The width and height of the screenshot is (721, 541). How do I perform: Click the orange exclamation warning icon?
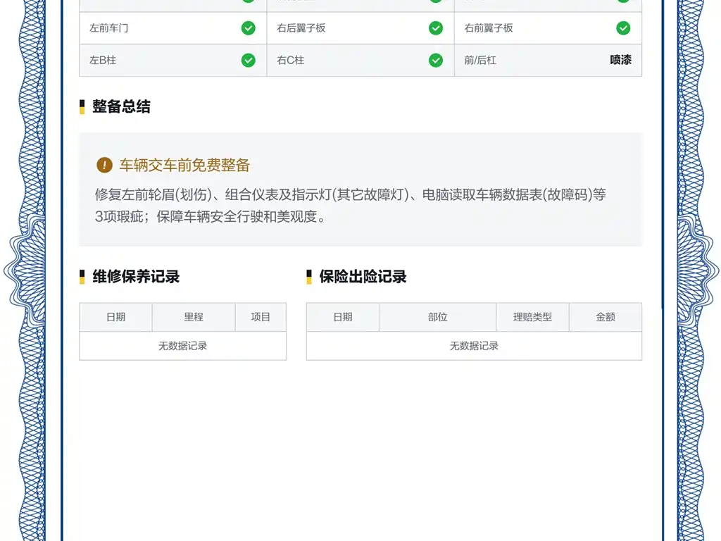(x=104, y=165)
